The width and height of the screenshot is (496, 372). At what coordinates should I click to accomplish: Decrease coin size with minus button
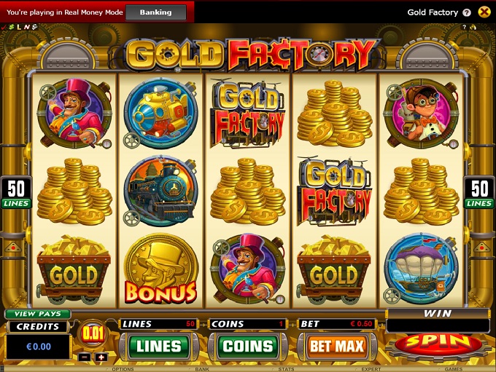tap(85, 357)
